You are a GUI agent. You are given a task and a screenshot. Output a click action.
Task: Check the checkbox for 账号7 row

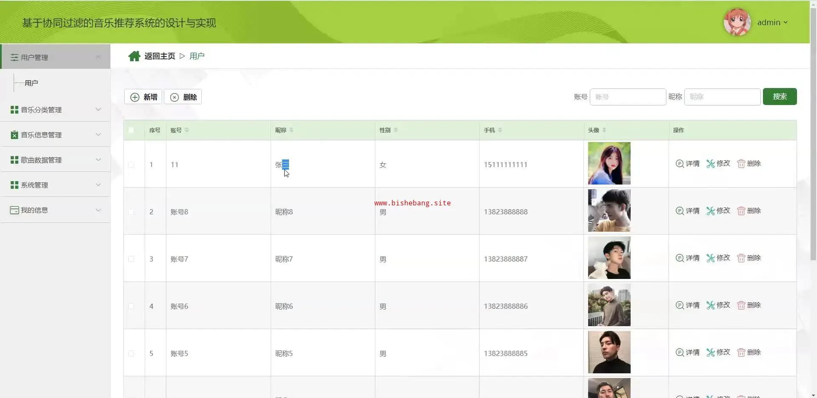tap(131, 259)
